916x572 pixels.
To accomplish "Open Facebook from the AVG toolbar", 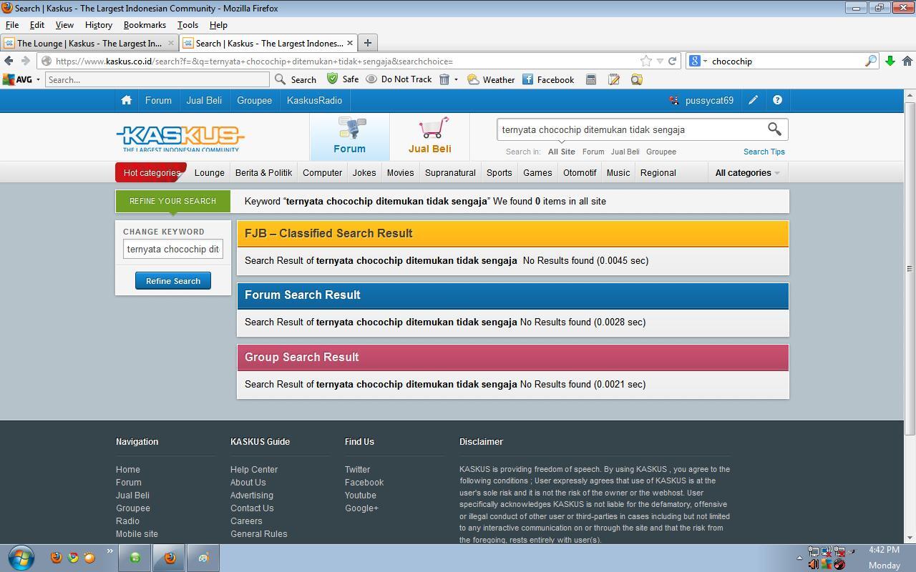I will click(x=548, y=79).
